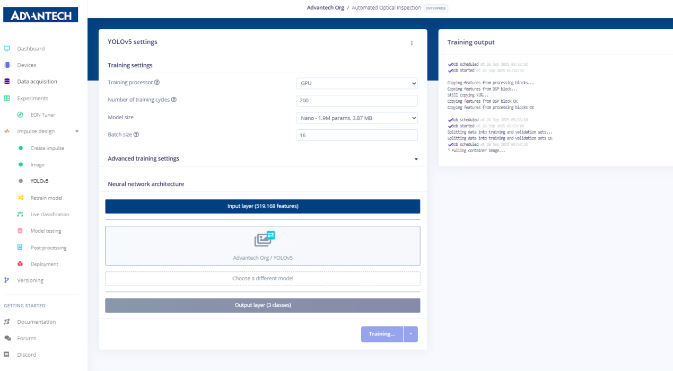Click 'Pulling container image...' log line

478,151
